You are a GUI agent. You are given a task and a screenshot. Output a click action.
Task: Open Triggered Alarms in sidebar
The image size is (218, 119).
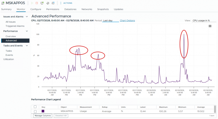point(15,26)
